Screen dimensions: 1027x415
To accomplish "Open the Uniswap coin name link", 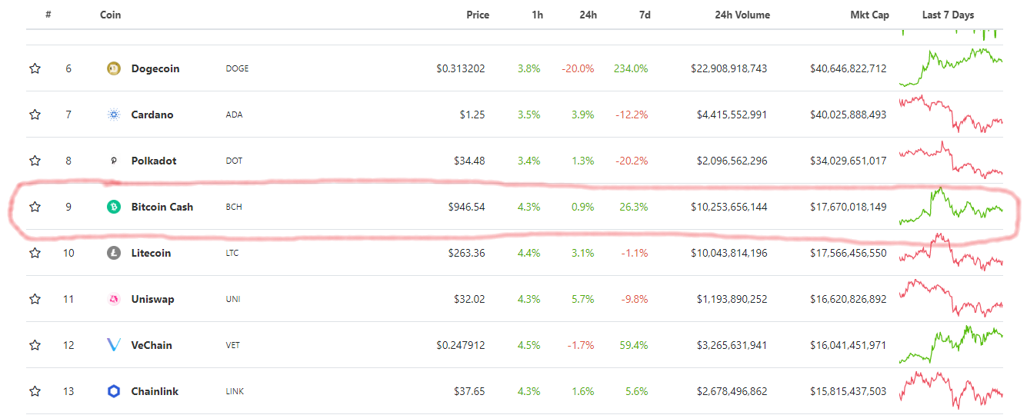I will (152, 299).
